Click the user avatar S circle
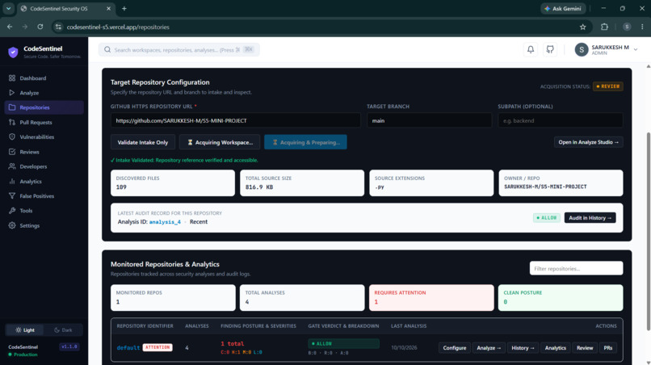651x365 pixels. (582, 50)
